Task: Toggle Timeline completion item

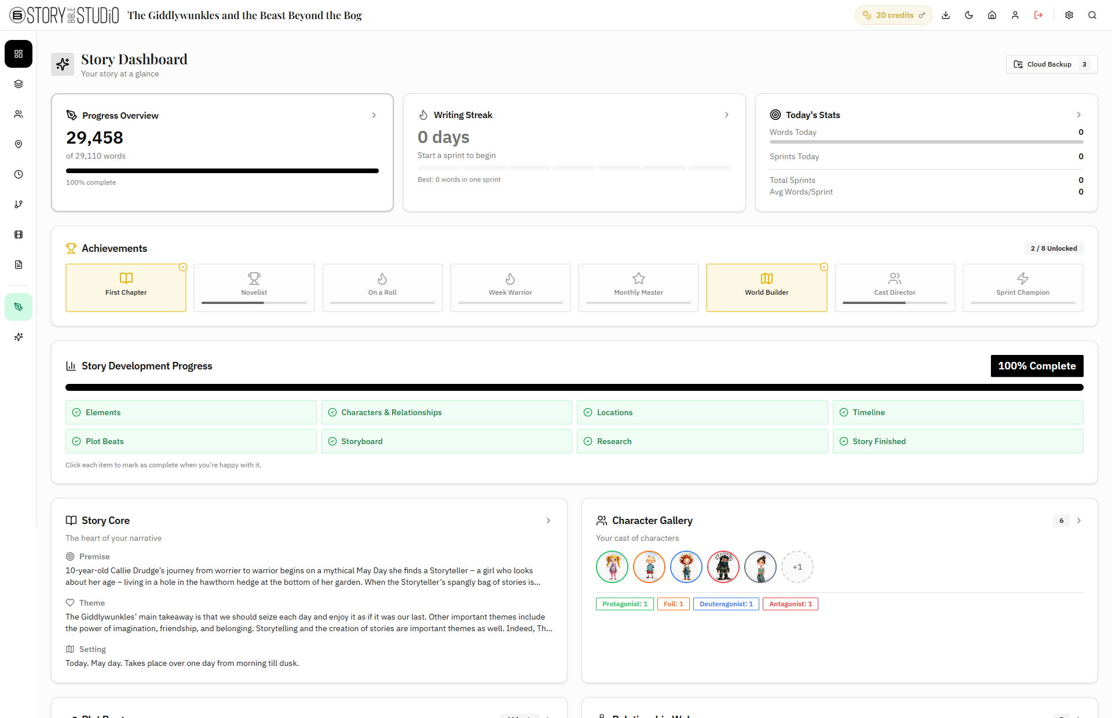Action: [958, 412]
